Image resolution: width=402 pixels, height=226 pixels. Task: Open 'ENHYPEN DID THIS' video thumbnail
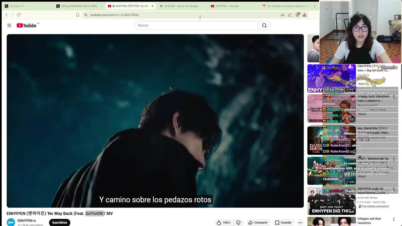pos(331,201)
